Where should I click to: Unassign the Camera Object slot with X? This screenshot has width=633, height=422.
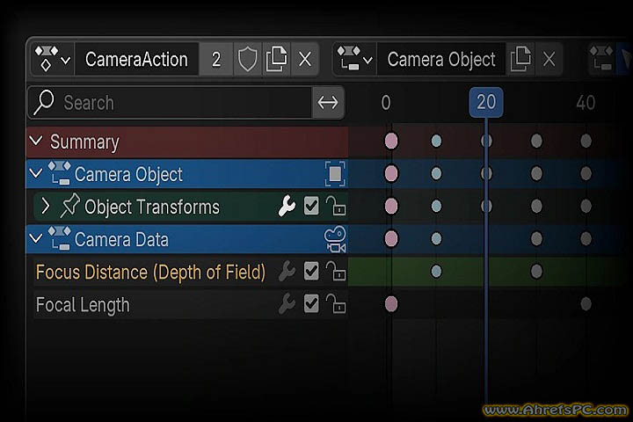[549, 60]
